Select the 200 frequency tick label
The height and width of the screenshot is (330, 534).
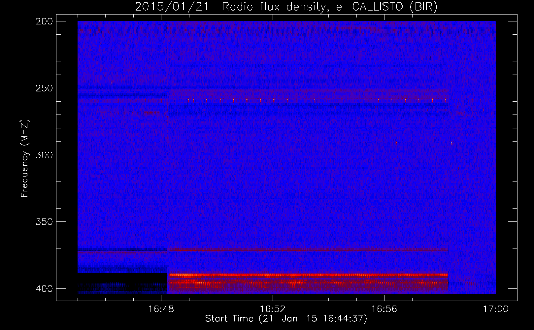pyautogui.click(x=44, y=21)
